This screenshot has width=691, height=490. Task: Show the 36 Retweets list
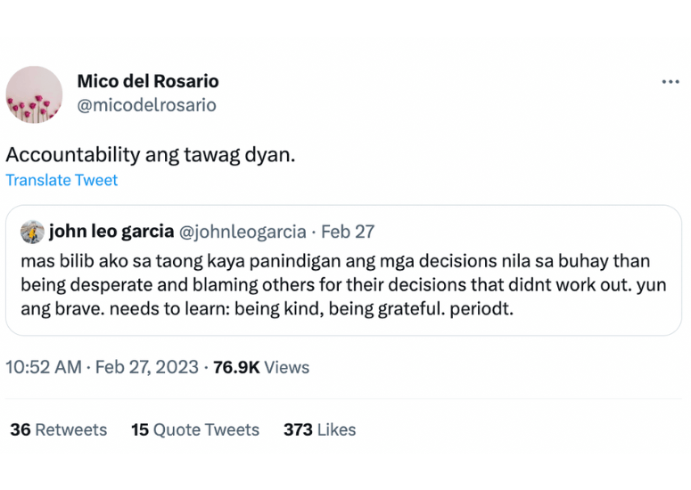coord(59,429)
